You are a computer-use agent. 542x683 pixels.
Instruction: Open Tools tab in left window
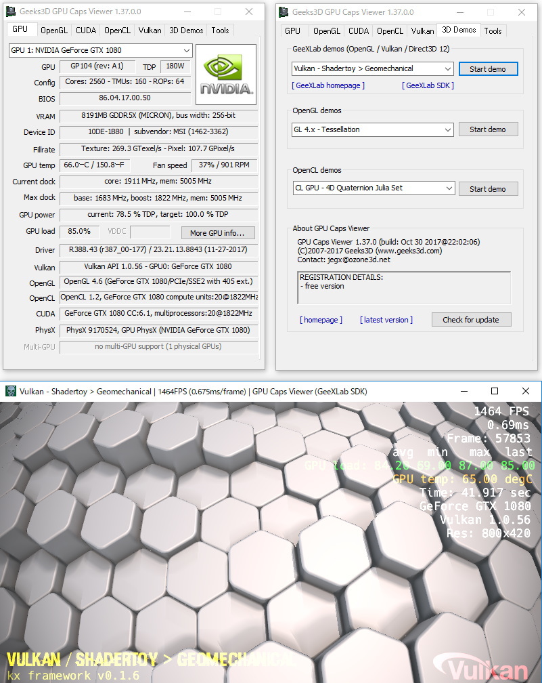pos(220,30)
